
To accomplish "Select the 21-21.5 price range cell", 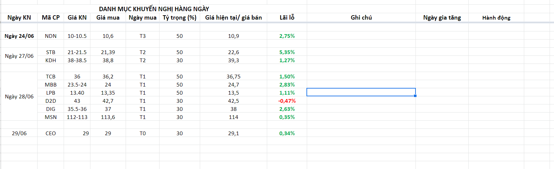I will (77, 52).
